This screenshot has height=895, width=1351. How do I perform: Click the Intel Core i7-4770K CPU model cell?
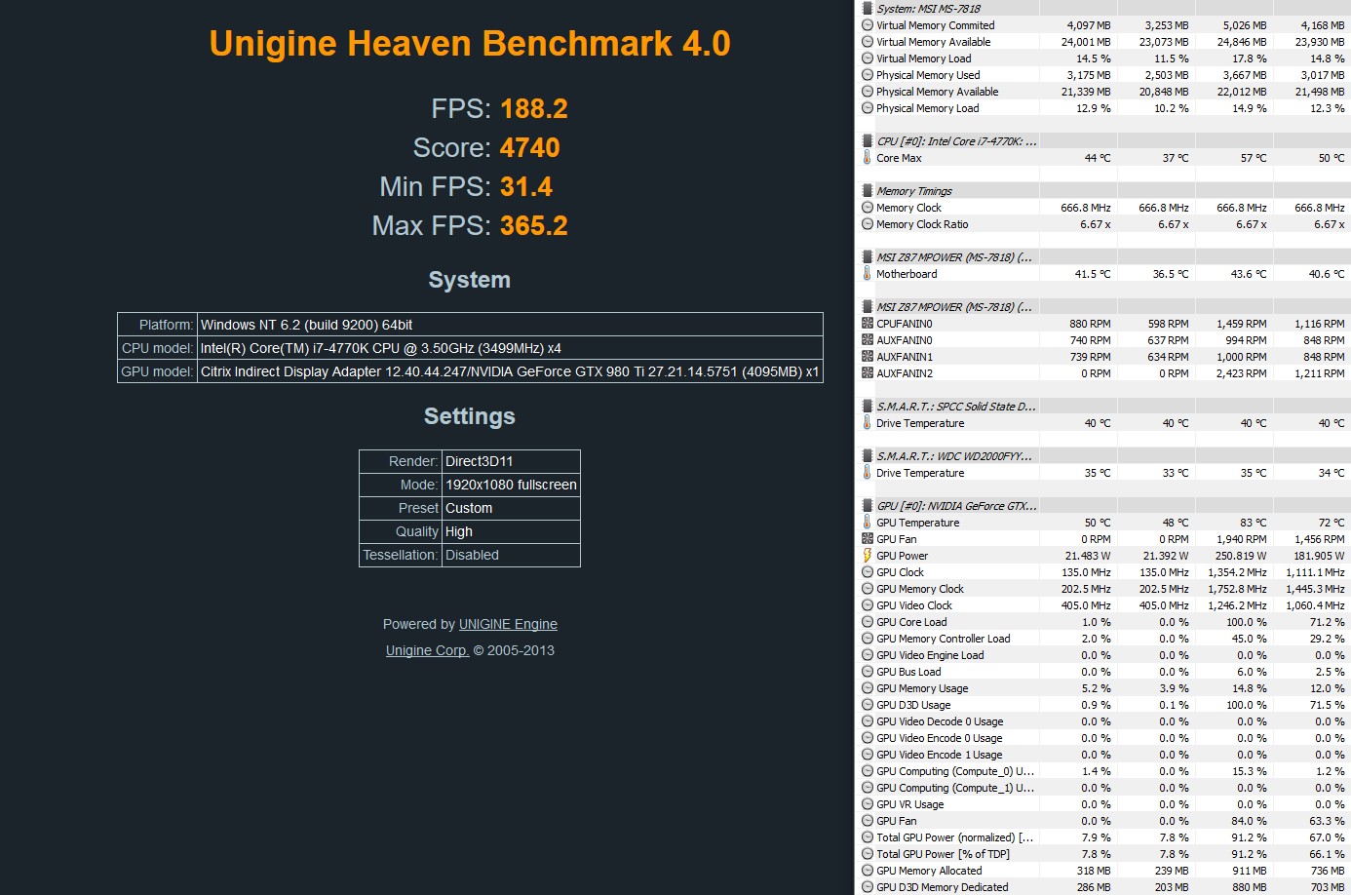tap(510, 348)
